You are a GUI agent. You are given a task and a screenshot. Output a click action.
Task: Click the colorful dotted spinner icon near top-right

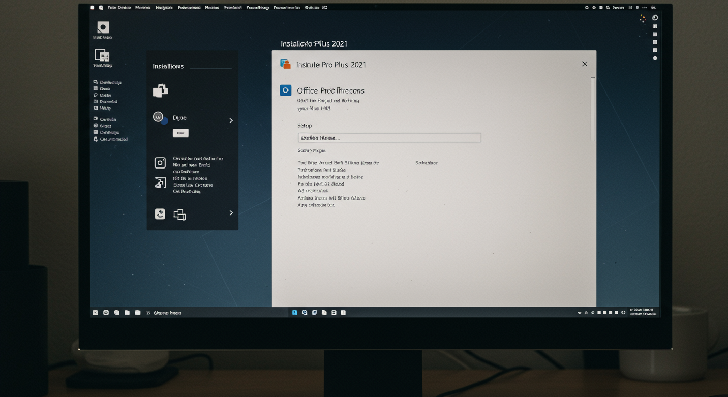[643, 19]
